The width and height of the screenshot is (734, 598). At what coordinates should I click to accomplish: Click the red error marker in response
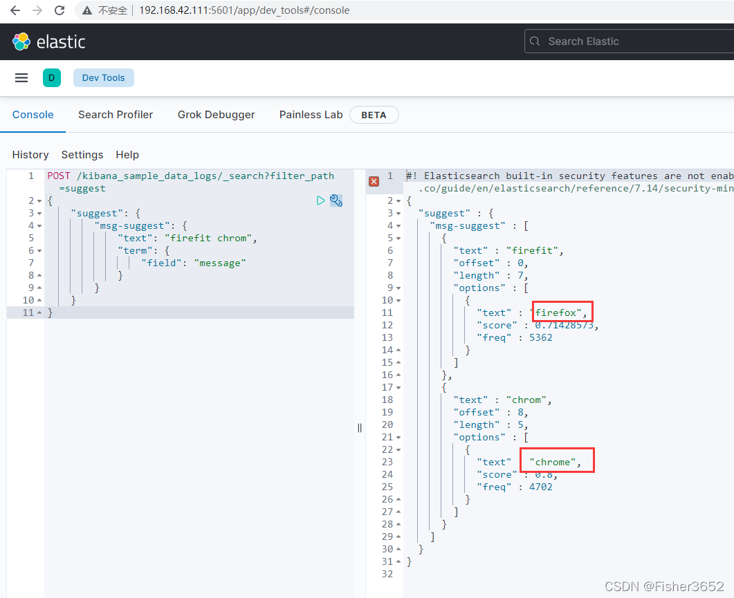(x=374, y=182)
